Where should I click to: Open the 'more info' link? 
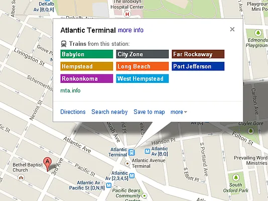click(130, 30)
